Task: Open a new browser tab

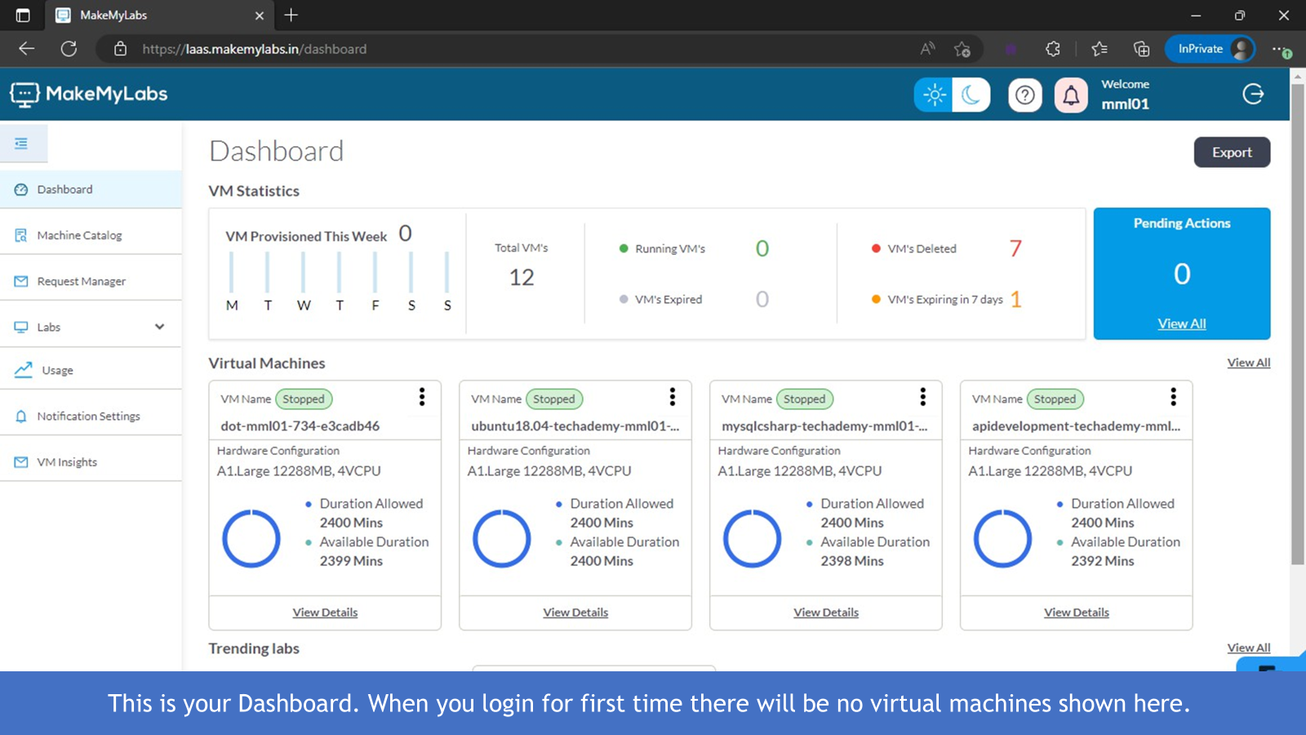Action: pyautogui.click(x=291, y=15)
